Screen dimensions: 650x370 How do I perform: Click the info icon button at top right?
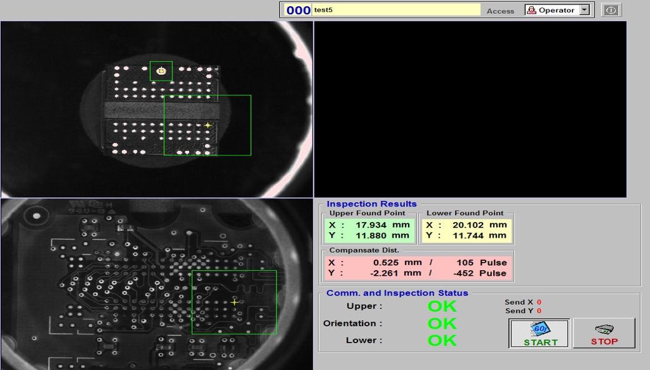click(x=611, y=10)
